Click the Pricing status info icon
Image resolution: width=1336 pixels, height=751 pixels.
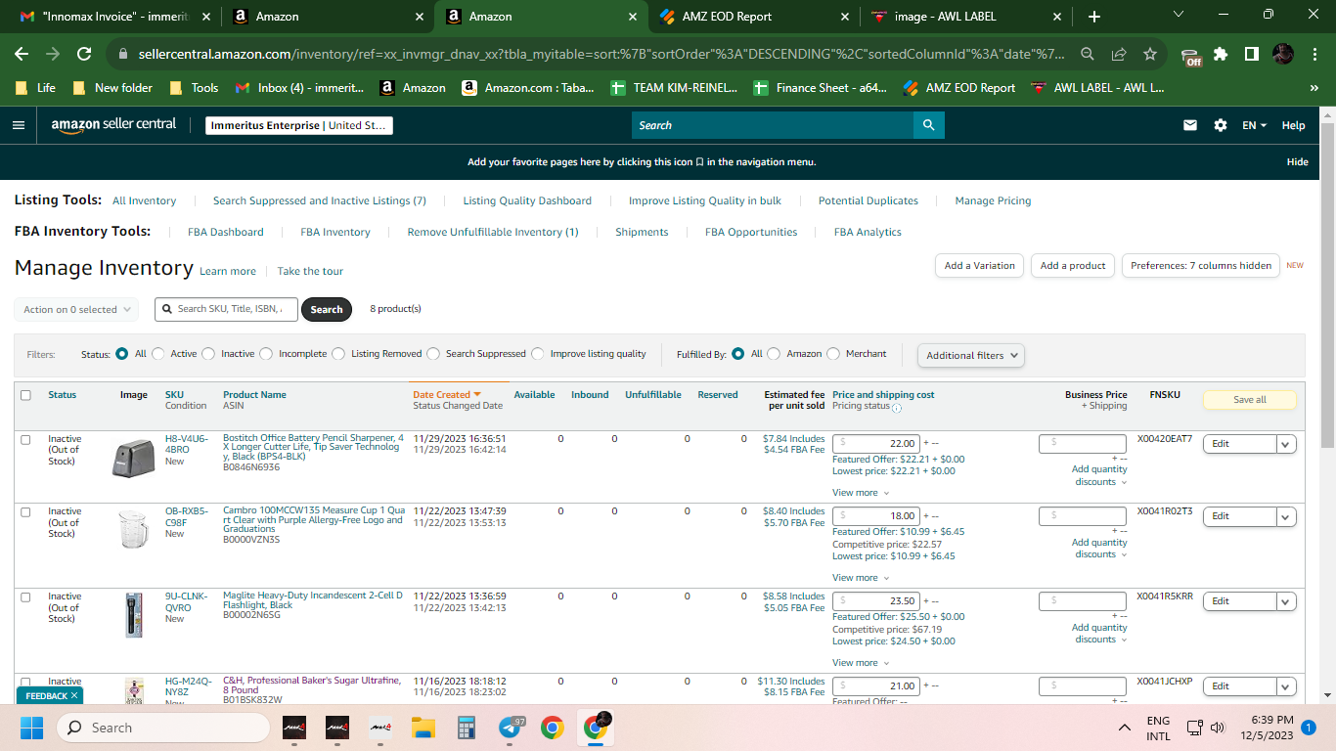click(897, 408)
